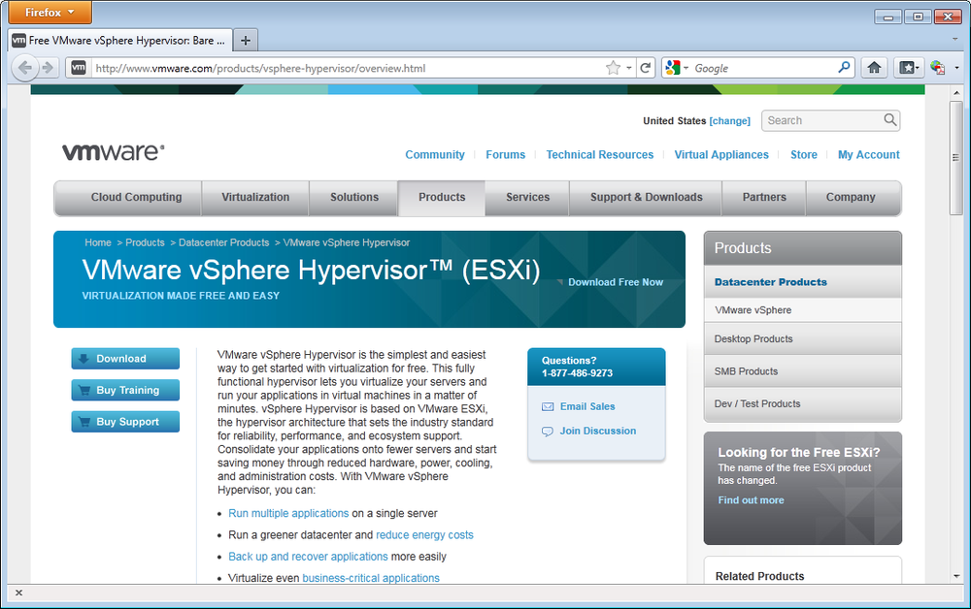
Task: Open the Find out more link
Action: [751, 499]
